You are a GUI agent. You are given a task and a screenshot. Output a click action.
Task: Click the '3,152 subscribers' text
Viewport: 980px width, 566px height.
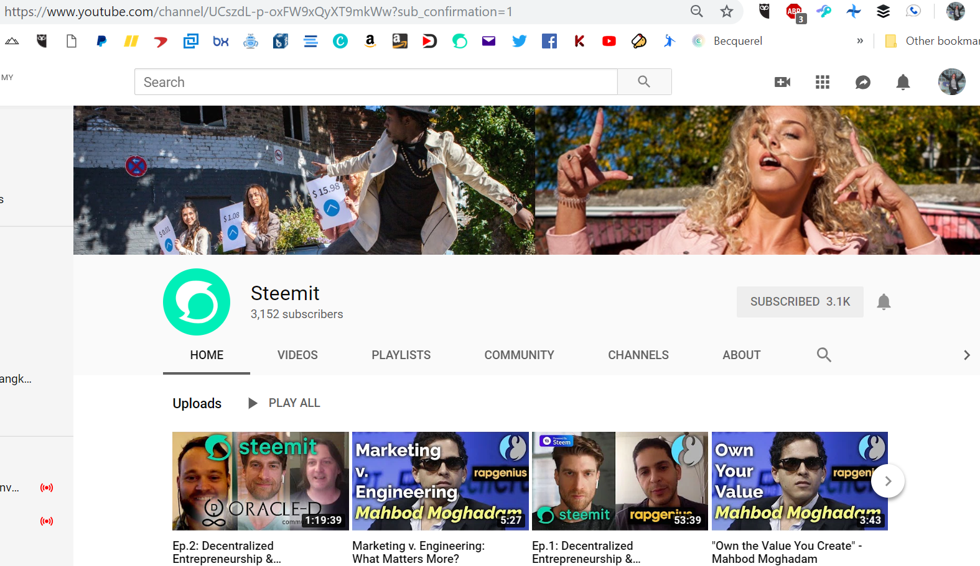tap(297, 314)
